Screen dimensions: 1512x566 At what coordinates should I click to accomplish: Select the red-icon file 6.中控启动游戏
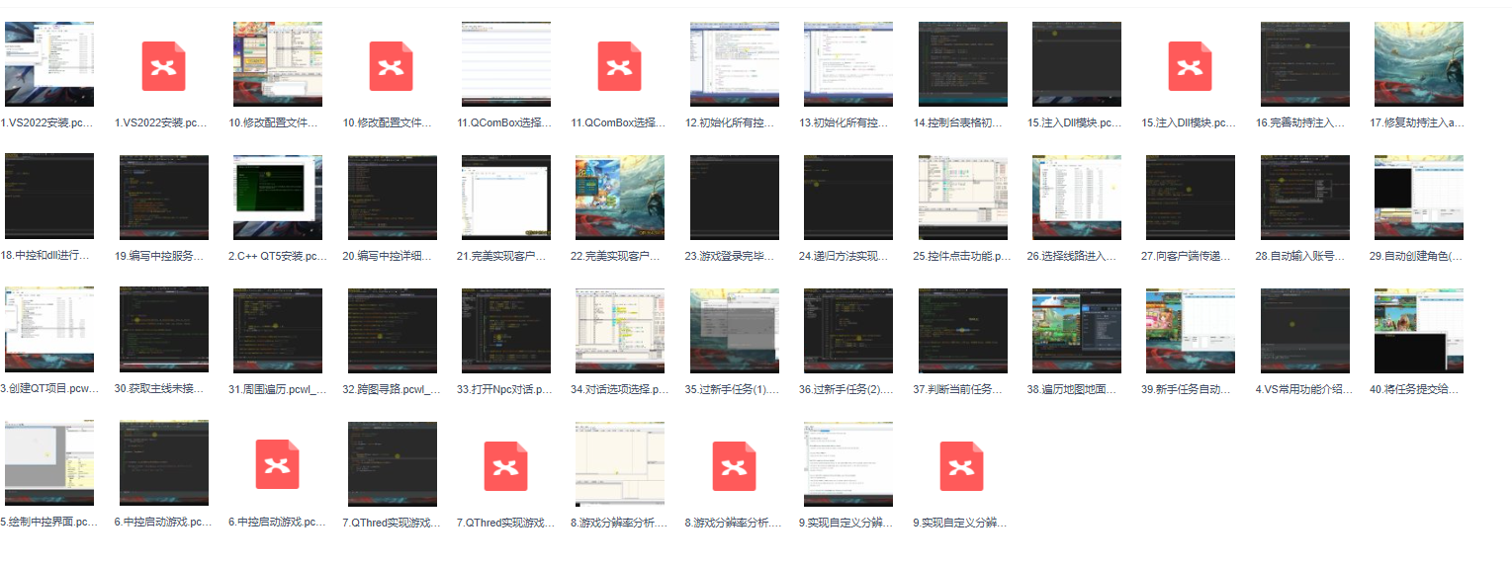(x=278, y=465)
